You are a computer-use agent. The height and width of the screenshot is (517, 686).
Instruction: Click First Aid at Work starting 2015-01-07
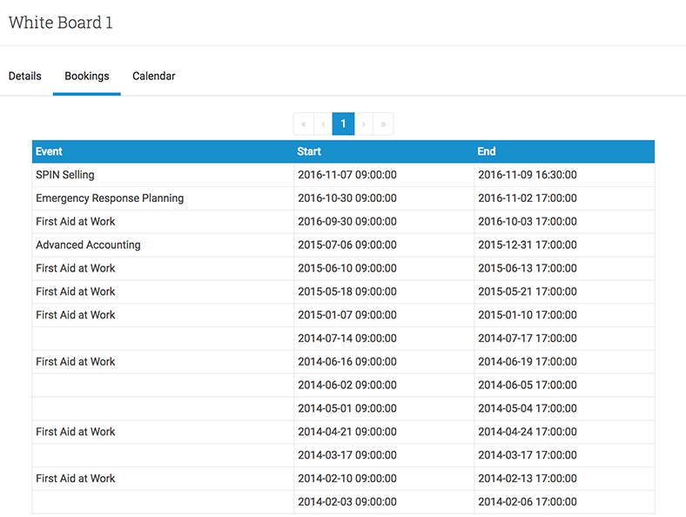click(75, 315)
